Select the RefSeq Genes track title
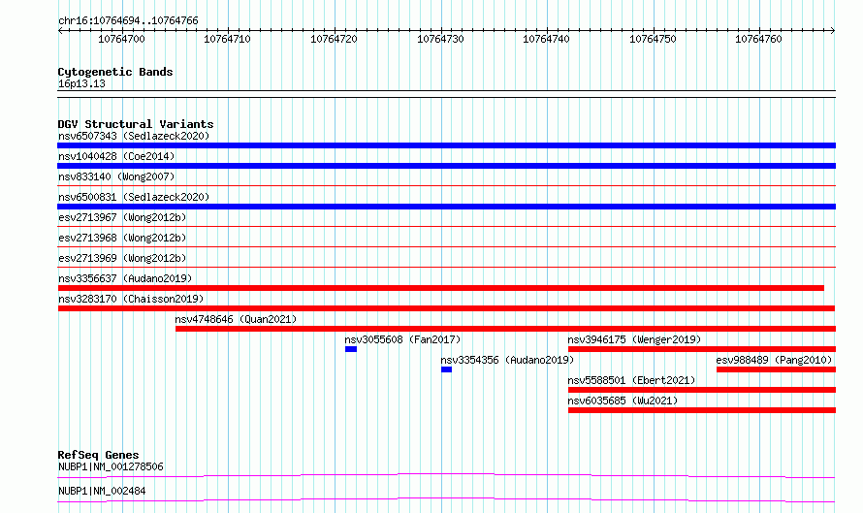Viewport: 863px width, 513px height. [99, 455]
